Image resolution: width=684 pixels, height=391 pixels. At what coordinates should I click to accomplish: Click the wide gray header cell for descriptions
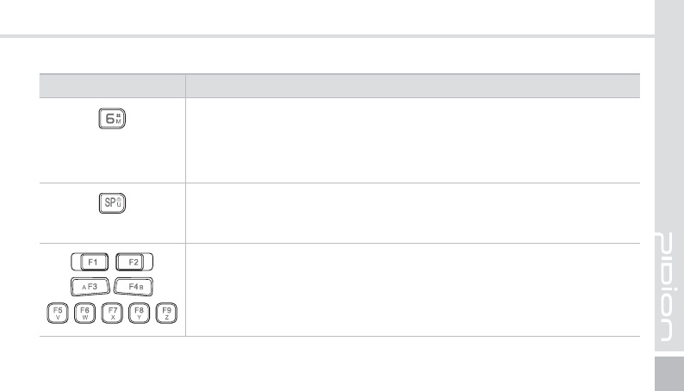pos(413,86)
